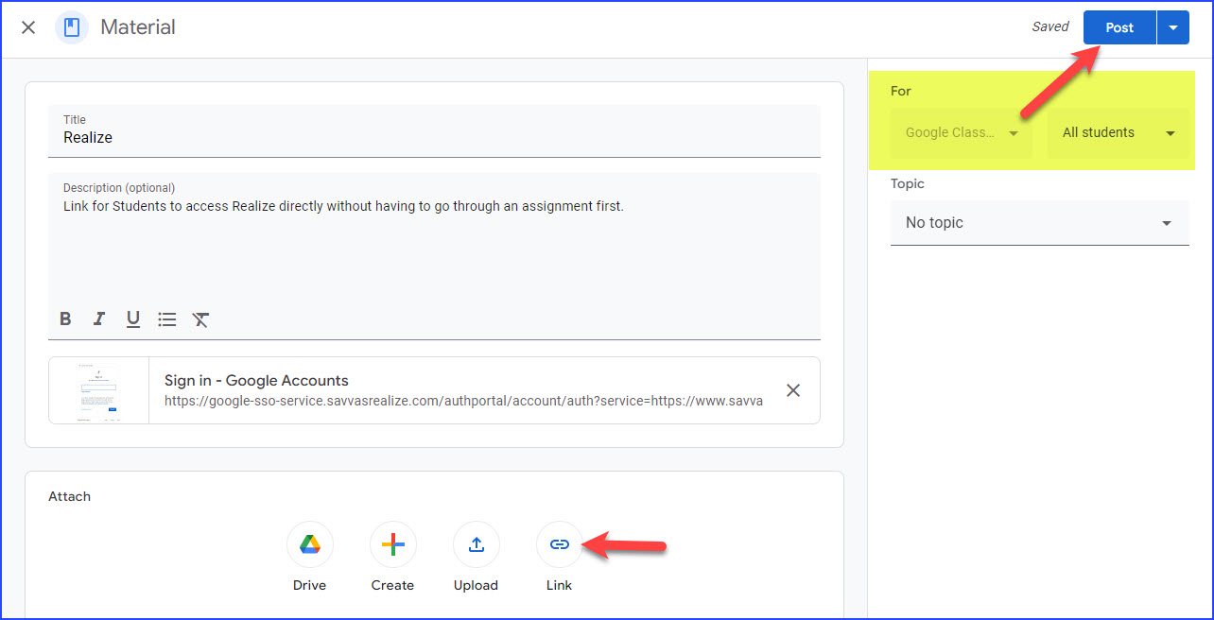Click the blue Post button
The image size is (1214, 620).
tap(1119, 27)
